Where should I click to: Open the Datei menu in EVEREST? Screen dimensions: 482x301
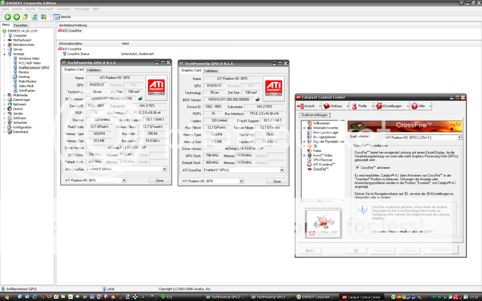[5, 9]
